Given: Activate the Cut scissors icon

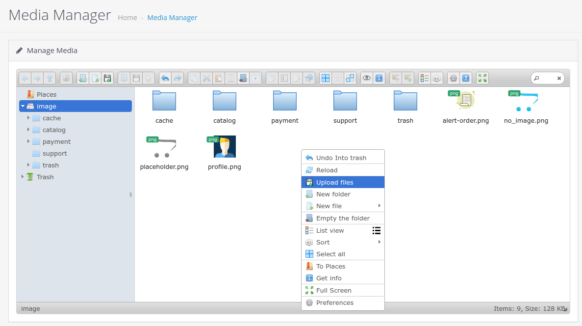Looking at the screenshot, I should click(x=207, y=78).
